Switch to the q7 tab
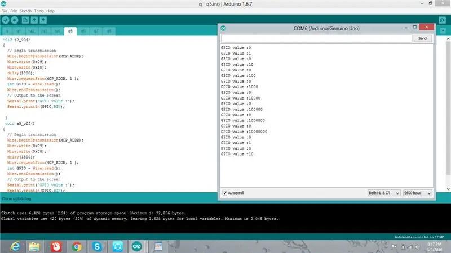451x253 pixels. (x=96, y=31)
